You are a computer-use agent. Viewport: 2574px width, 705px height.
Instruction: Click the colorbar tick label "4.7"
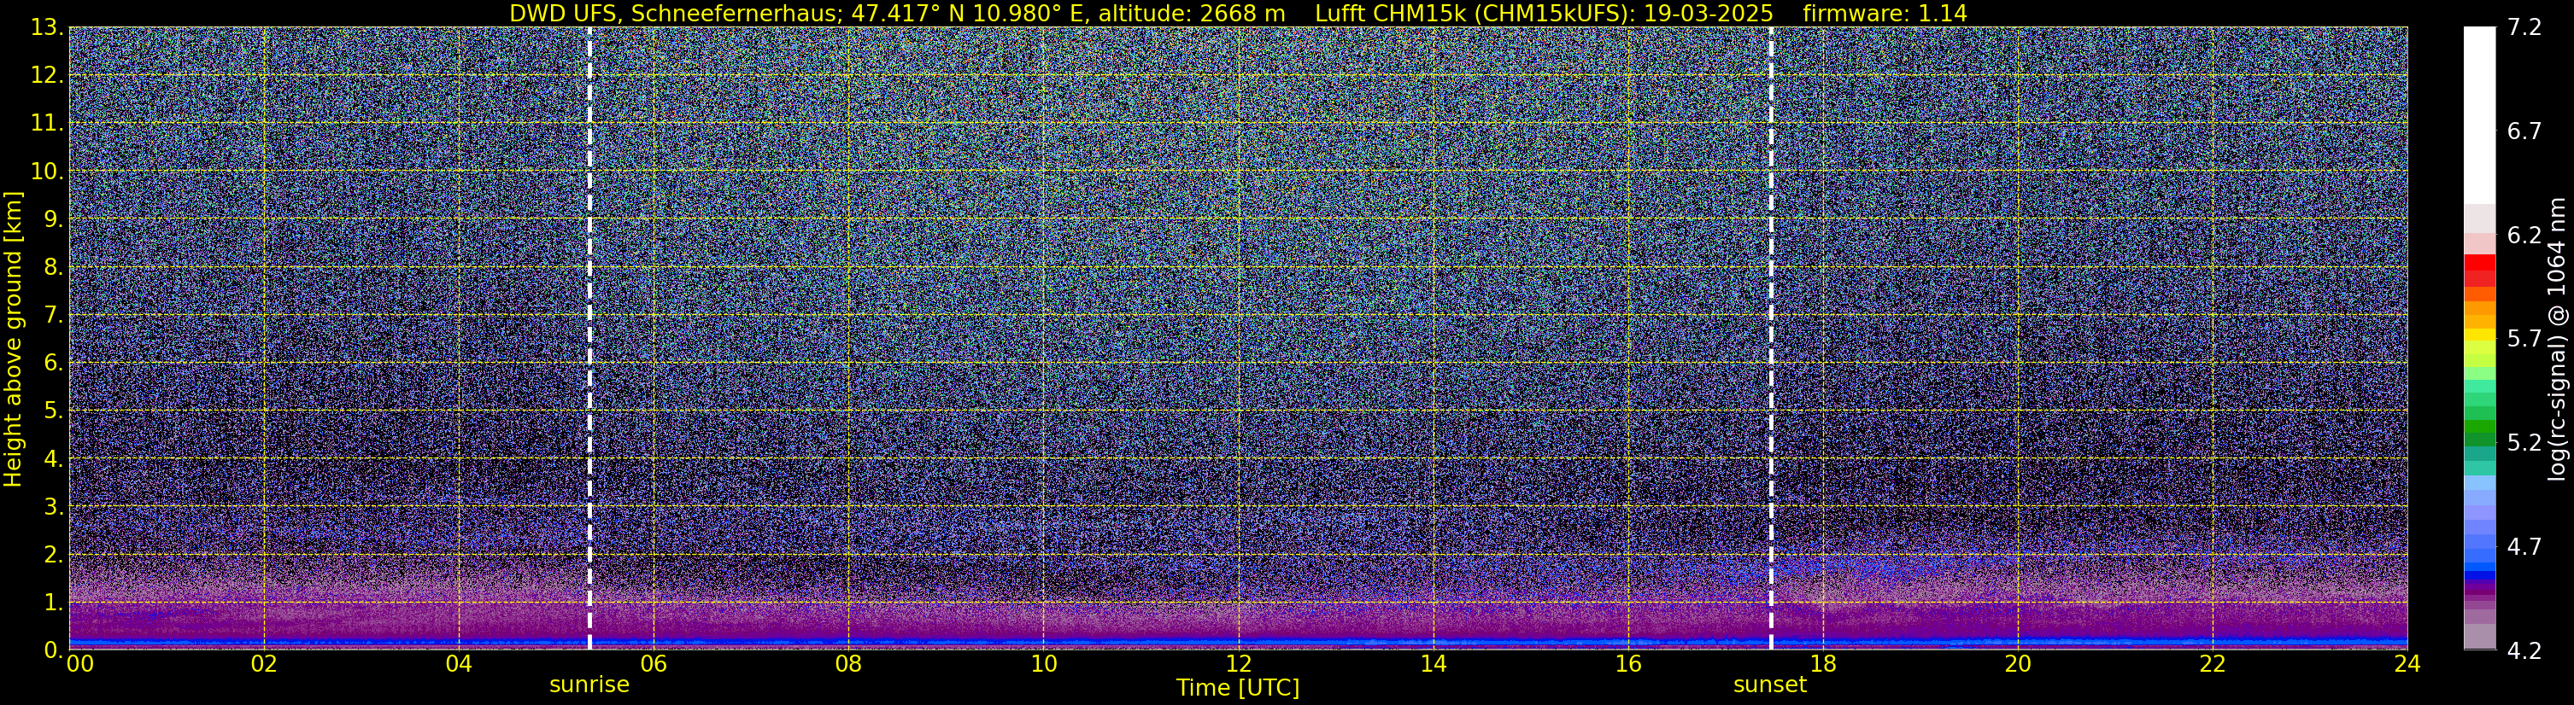coord(2524,547)
